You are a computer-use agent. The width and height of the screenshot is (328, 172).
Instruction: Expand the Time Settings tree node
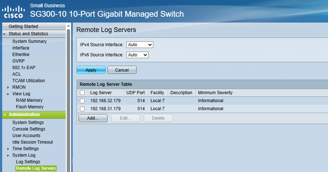click(8, 149)
